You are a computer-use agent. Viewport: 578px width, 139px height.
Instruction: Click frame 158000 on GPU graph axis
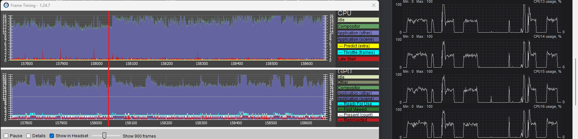click(96, 123)
